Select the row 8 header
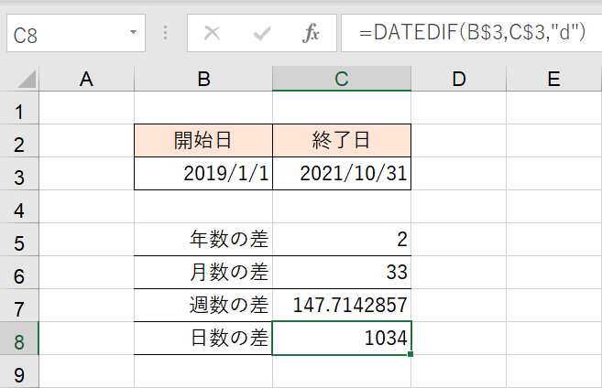The image size is (602, 388). coord(19,339)
